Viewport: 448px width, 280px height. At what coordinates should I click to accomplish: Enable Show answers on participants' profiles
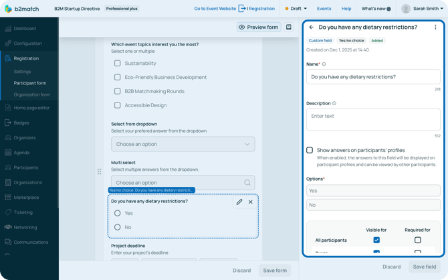coord(310,150)
